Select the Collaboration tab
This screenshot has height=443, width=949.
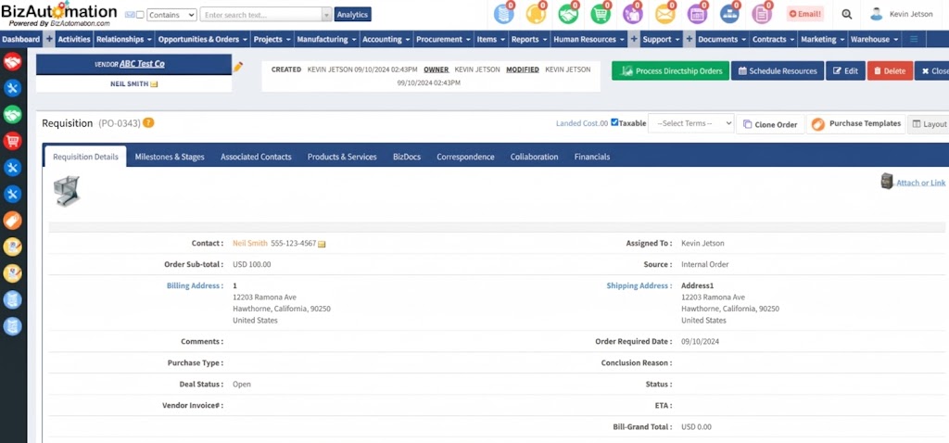534,157
